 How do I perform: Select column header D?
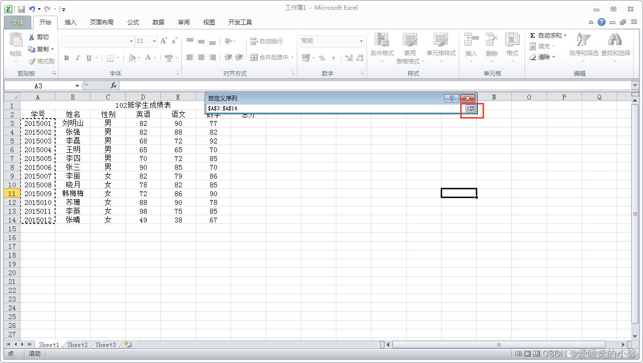point(143,97)
